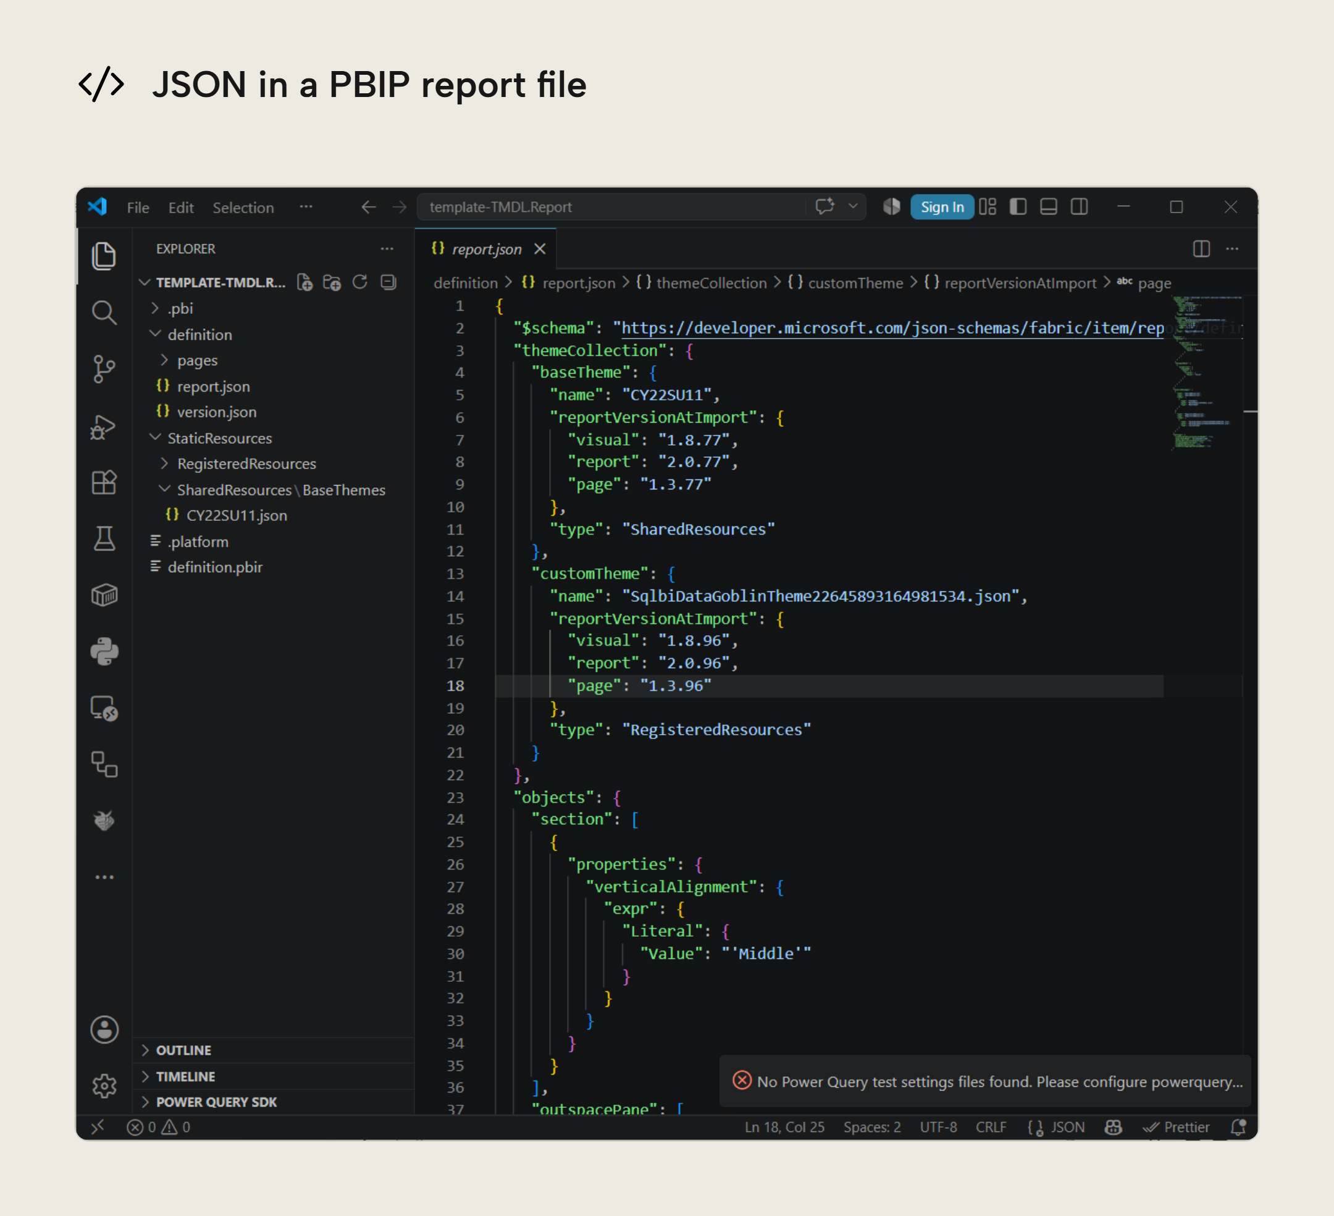Show additional views via activity bar ellipsis
Viewport: 1334px width, 1216px height.
click(104, 877)
